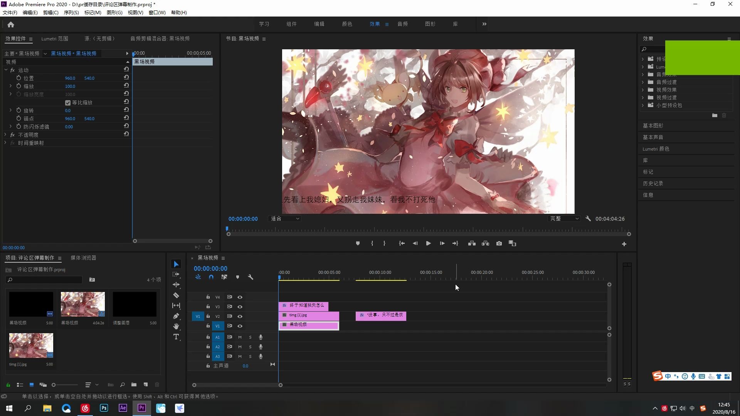
Task: Click New Bin folder in Project panel
Action: click(x=134, y=384)
